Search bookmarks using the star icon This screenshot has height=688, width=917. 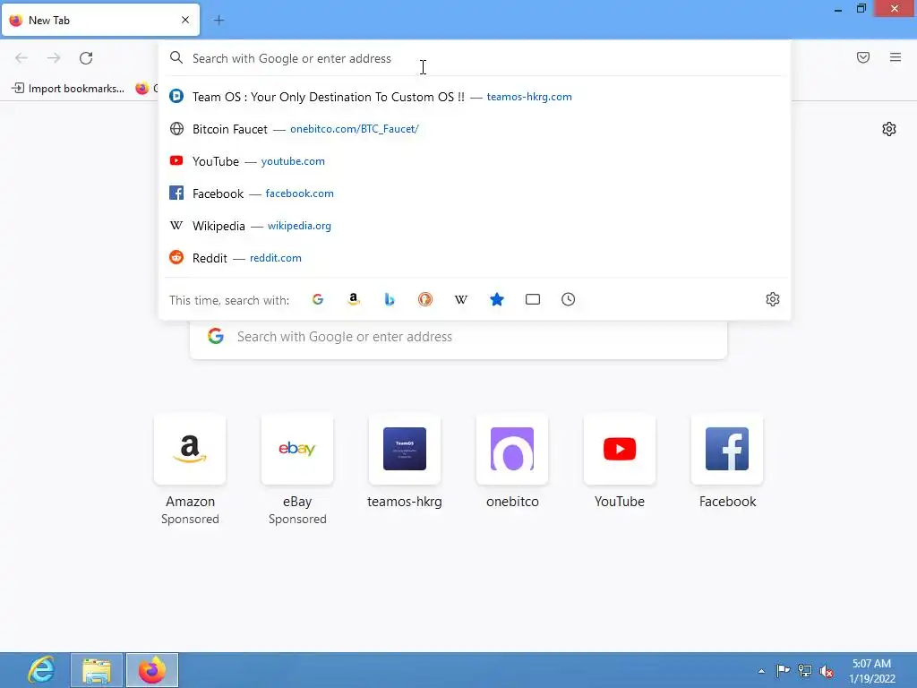(x=496, y=299)
